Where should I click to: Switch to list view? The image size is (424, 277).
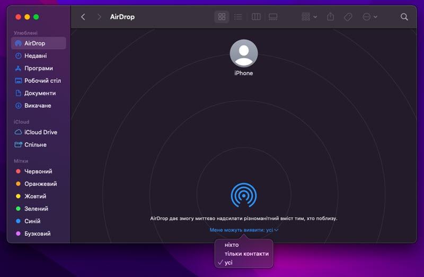(238, 17)
